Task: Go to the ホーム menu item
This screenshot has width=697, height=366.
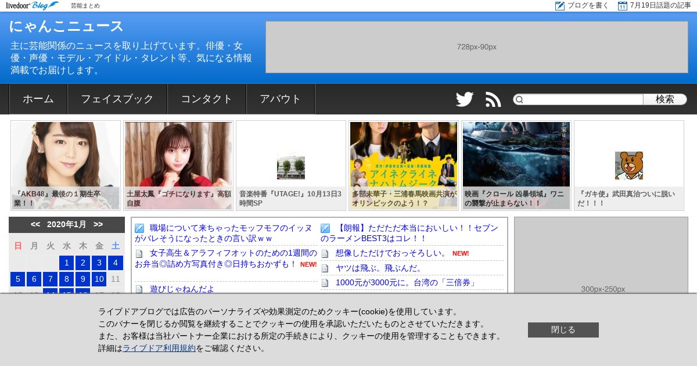Action: click(38, 99)
